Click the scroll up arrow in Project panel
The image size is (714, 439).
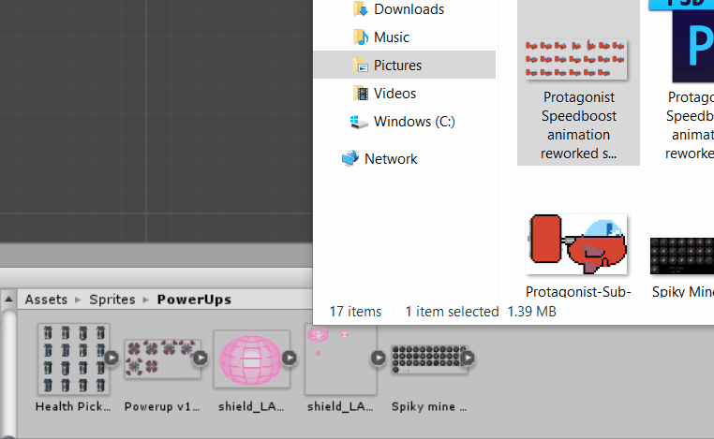tap(8, 300)
